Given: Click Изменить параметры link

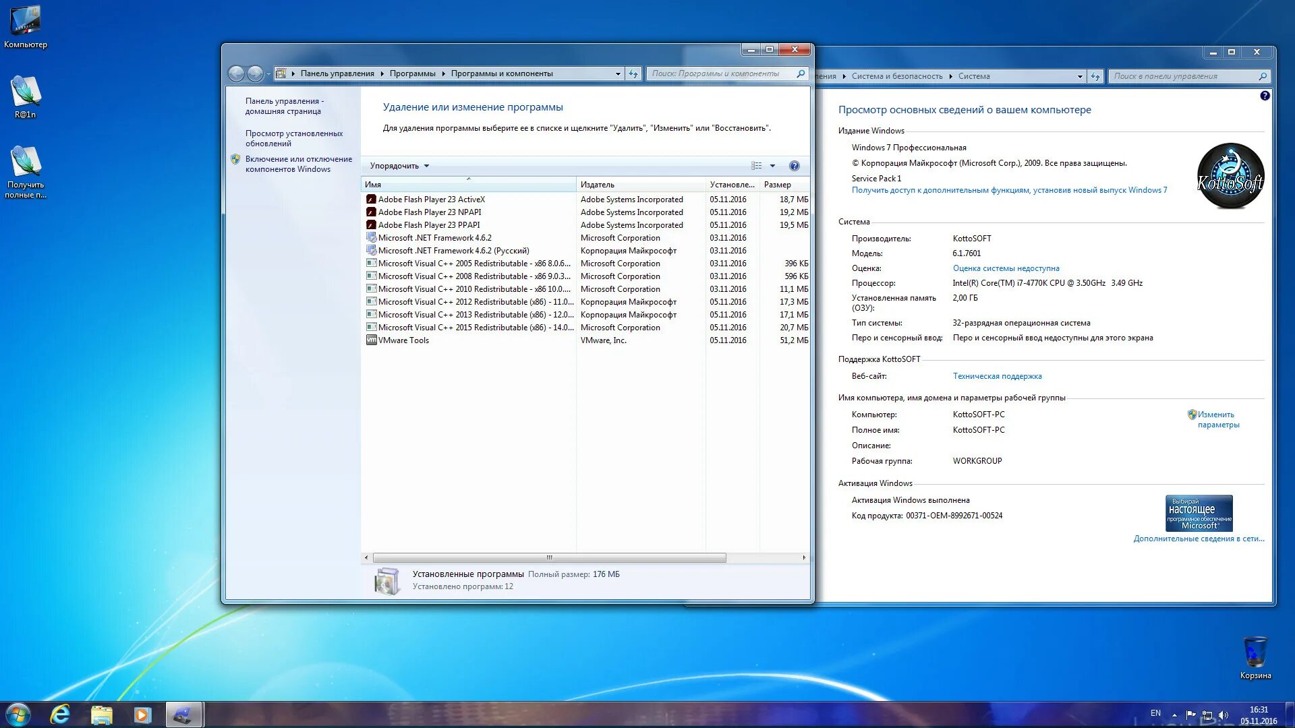Looking at the screenshot, I should (x=1218, y=419).
